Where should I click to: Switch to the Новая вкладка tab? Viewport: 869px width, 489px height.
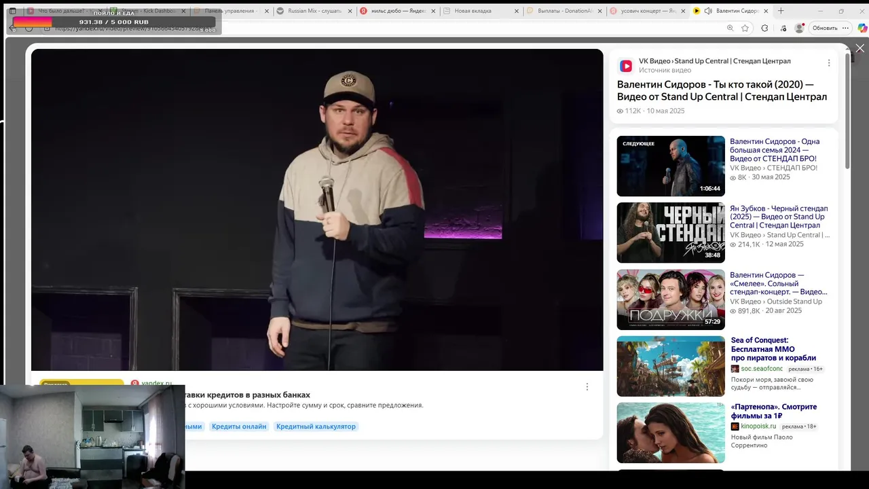(481, 11)
